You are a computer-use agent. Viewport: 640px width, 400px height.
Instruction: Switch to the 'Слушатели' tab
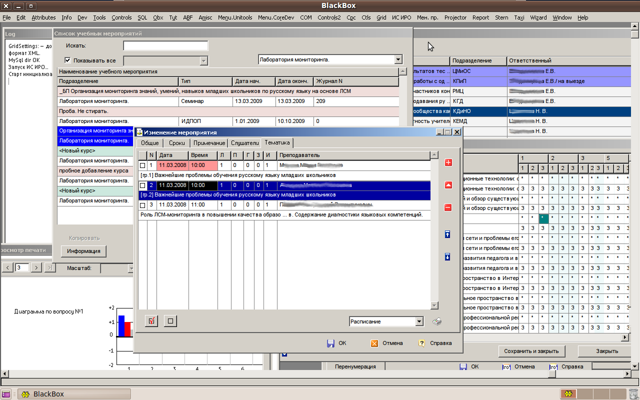point(245,143)
